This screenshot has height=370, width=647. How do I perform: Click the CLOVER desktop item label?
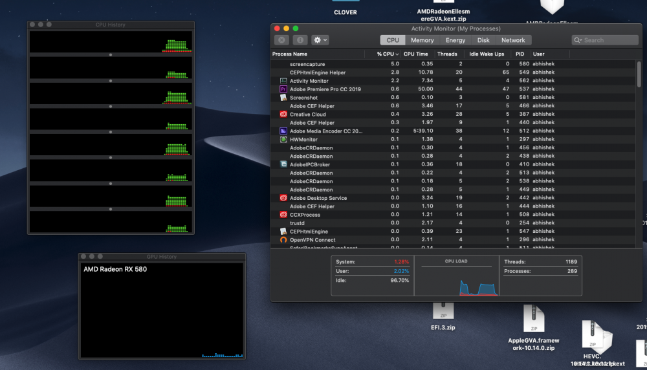coord(345,12)
